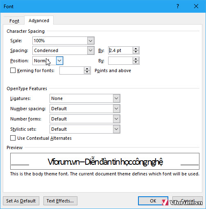Close the Font dialog with X
The width and height of the screenshot is (206, 209).
click(196, 6)
